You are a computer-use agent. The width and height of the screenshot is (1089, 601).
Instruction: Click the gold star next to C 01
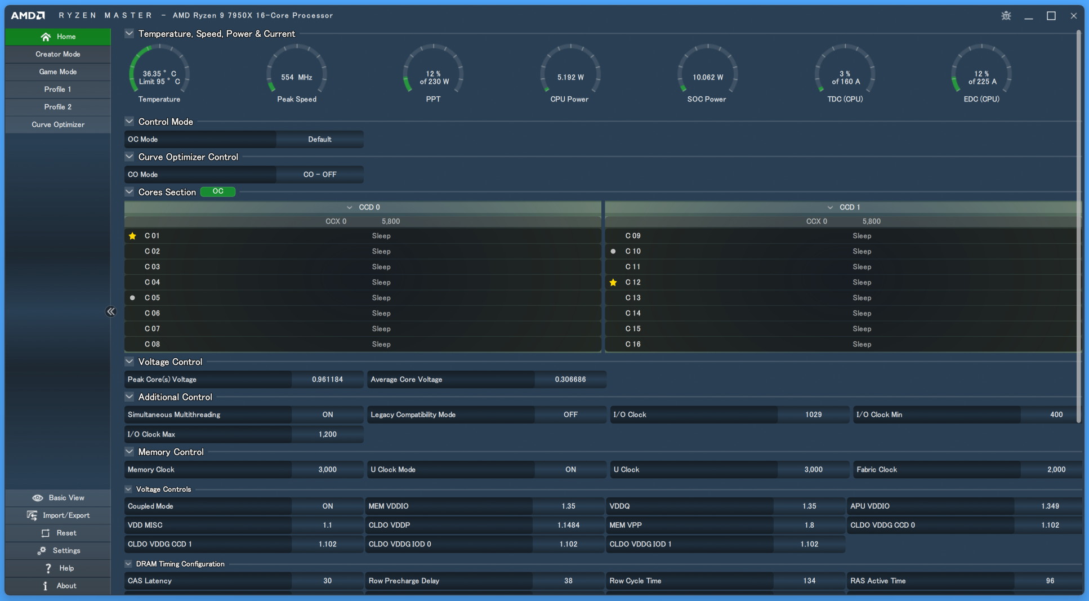(x=132, y=236)
